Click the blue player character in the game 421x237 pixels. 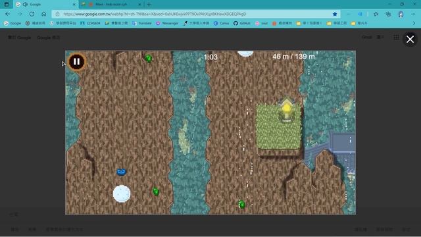(121, 172)
